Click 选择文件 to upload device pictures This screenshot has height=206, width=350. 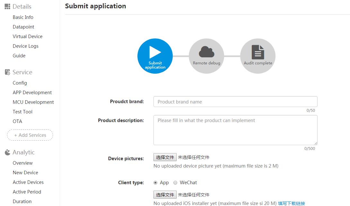pos(165,157)
